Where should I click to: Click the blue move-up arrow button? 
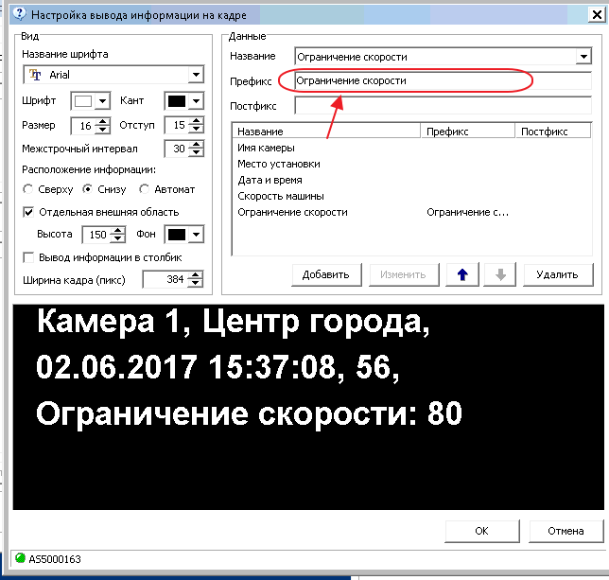coord(462,274)
